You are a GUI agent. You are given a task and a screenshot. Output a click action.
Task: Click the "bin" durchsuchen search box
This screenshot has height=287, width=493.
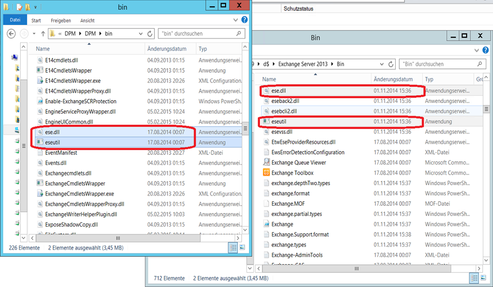tap(197, 34)
